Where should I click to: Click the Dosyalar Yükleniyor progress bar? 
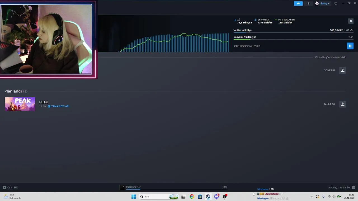[x=293, y=40]
